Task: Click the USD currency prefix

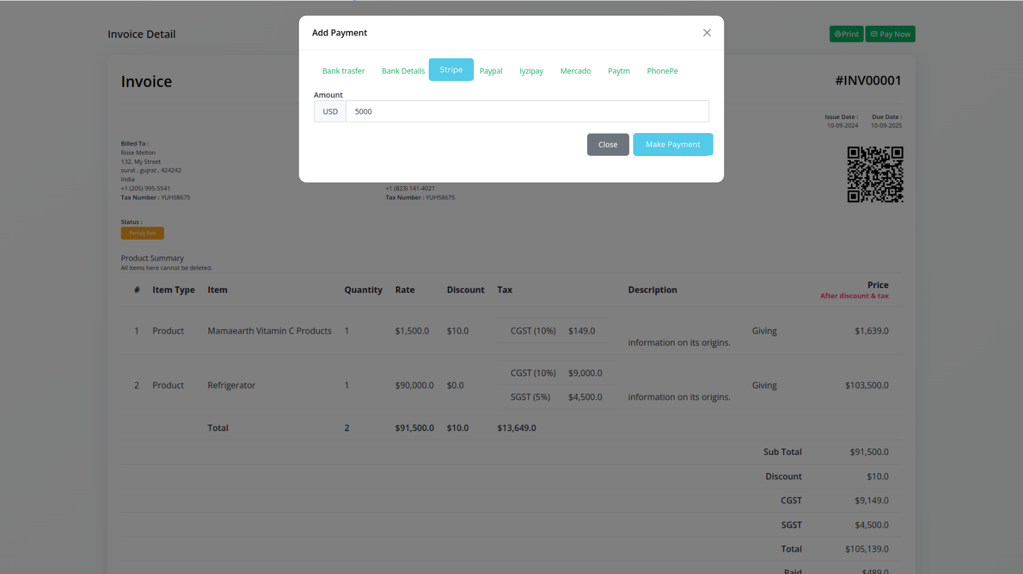Action: pyautogui.click(x=330, y=111)
